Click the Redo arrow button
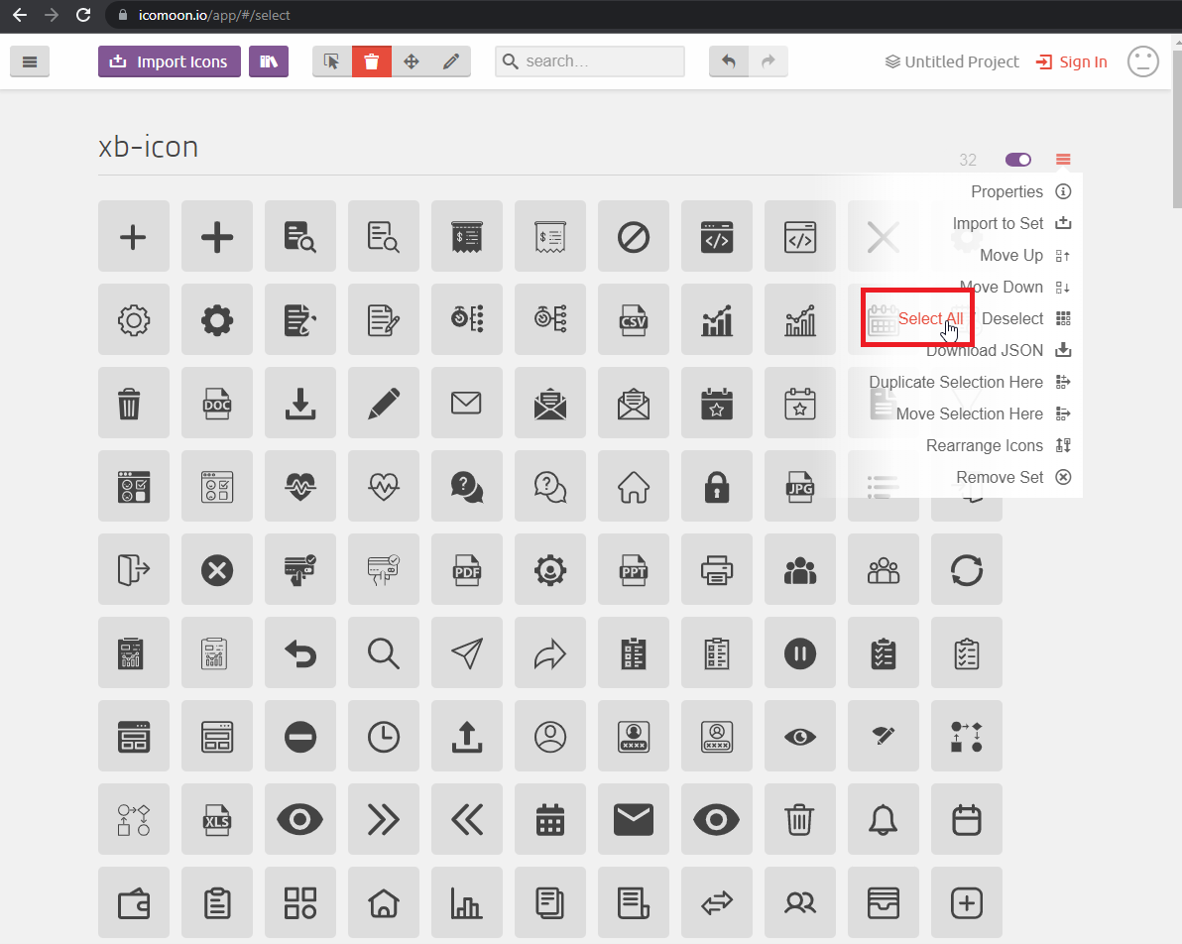The height and width of the screenshot is (944, 1182). [768, 61]
